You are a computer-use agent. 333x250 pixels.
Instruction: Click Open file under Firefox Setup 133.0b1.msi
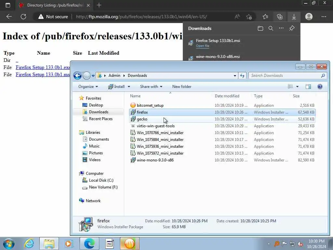(x=202, y=46)
